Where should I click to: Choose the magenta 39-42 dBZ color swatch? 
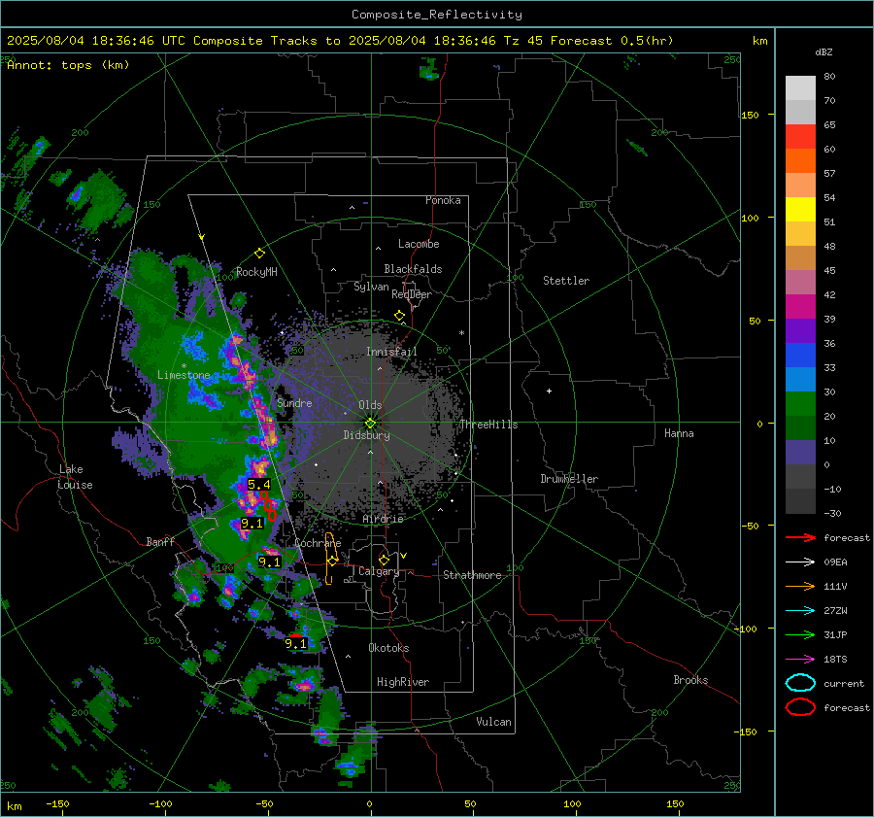[800, 307]
